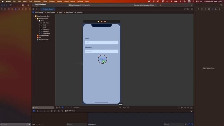Open the Issue navigator warning icon
Viewport: 224px width, 126px height.
15,9
